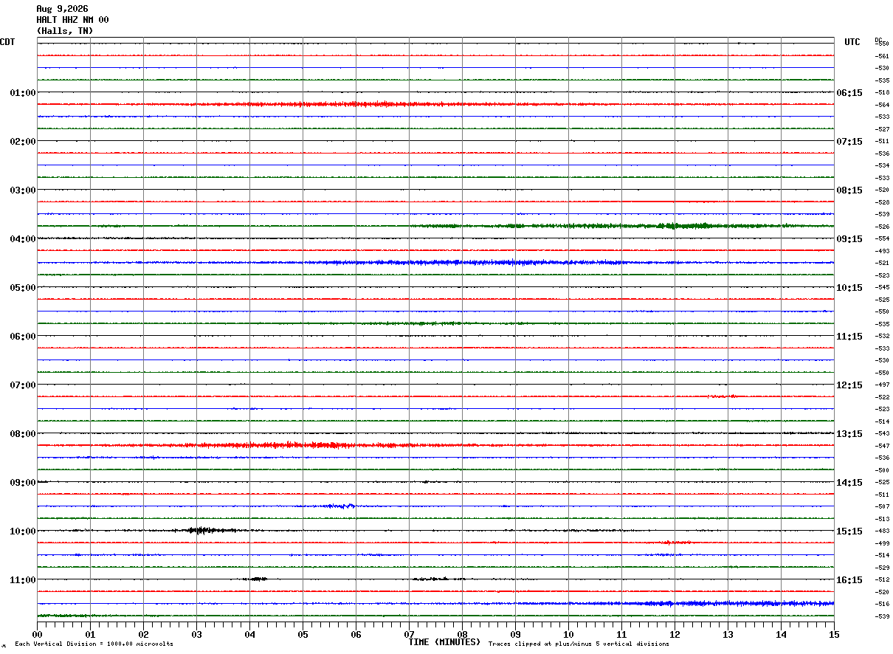Click the 08:00 CDT time label

click(x=23, y=434)
